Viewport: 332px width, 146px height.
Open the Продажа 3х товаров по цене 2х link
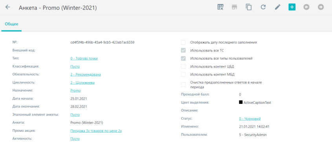(x=96, y=131)
